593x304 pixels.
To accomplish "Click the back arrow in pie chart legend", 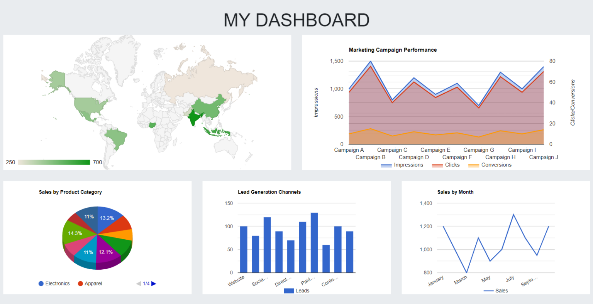I will [138, 283].
